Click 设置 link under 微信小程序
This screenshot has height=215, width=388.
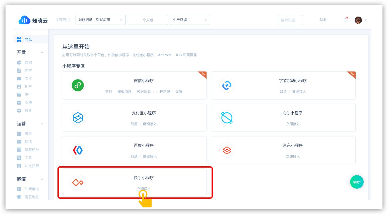[x=179, y=92]
